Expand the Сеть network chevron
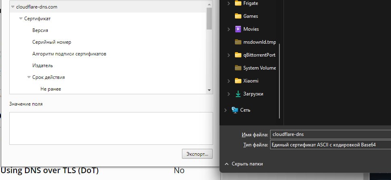Screen dimensions: 391x180 tap(226, 110)
